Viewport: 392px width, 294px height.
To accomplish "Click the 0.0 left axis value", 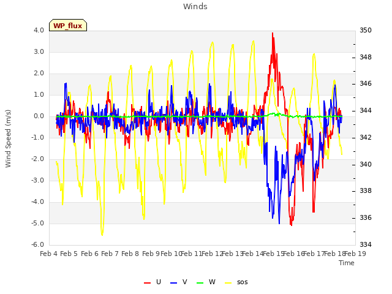I will (39, 116).
